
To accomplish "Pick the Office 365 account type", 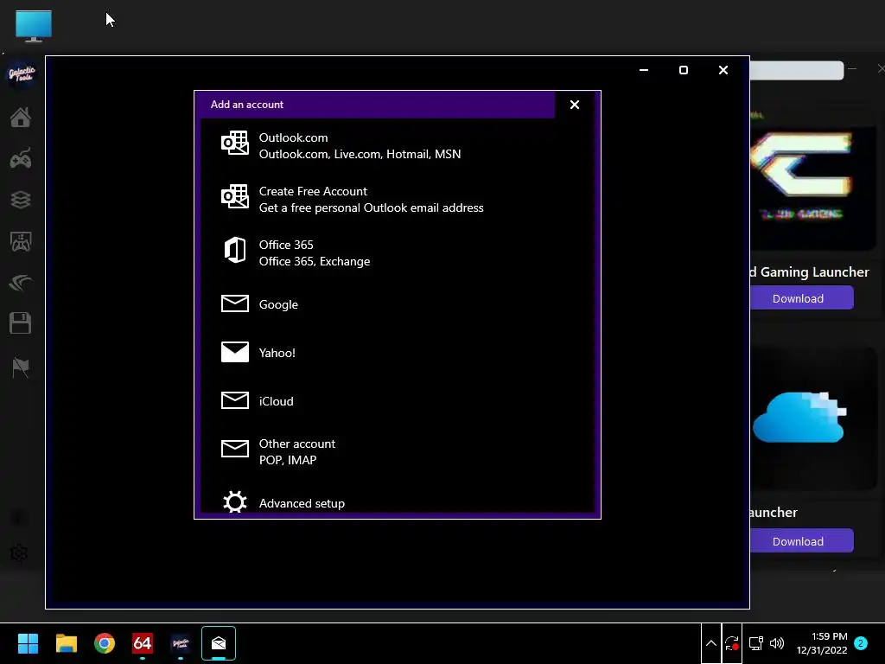I will point(397,253).
